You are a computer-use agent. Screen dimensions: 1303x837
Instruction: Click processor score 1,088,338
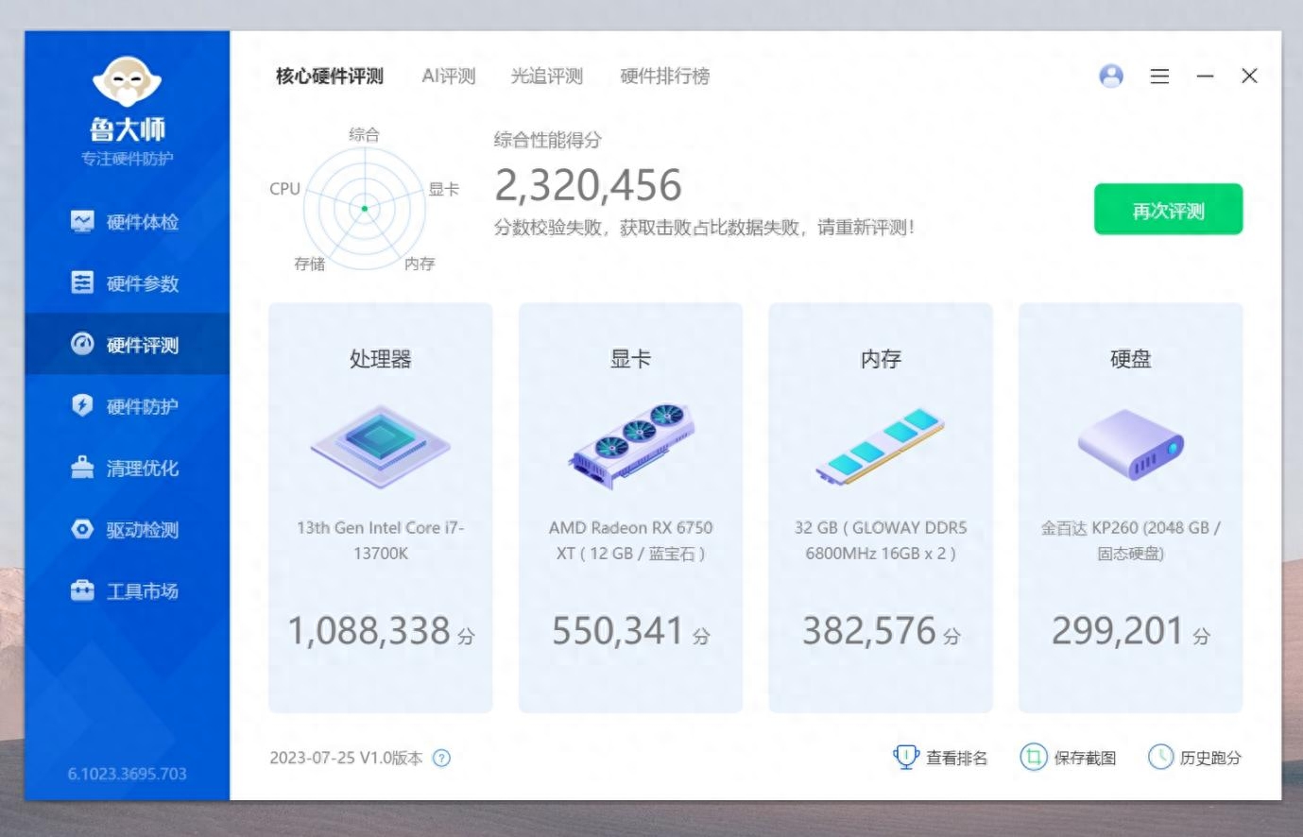tap(369, 630)
